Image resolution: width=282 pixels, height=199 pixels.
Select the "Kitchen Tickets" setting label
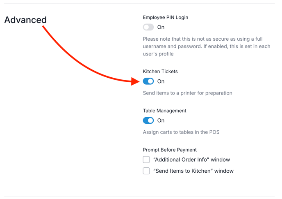pos(160,71)
